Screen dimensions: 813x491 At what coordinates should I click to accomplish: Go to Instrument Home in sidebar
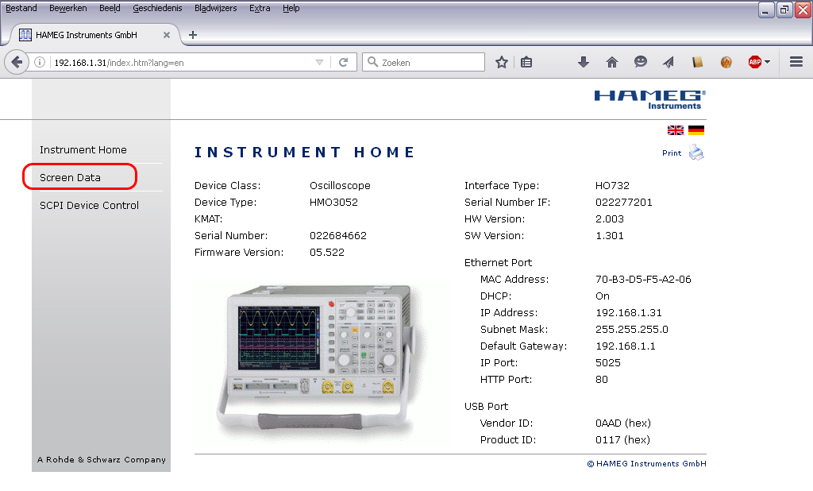[x=83, y=149]
